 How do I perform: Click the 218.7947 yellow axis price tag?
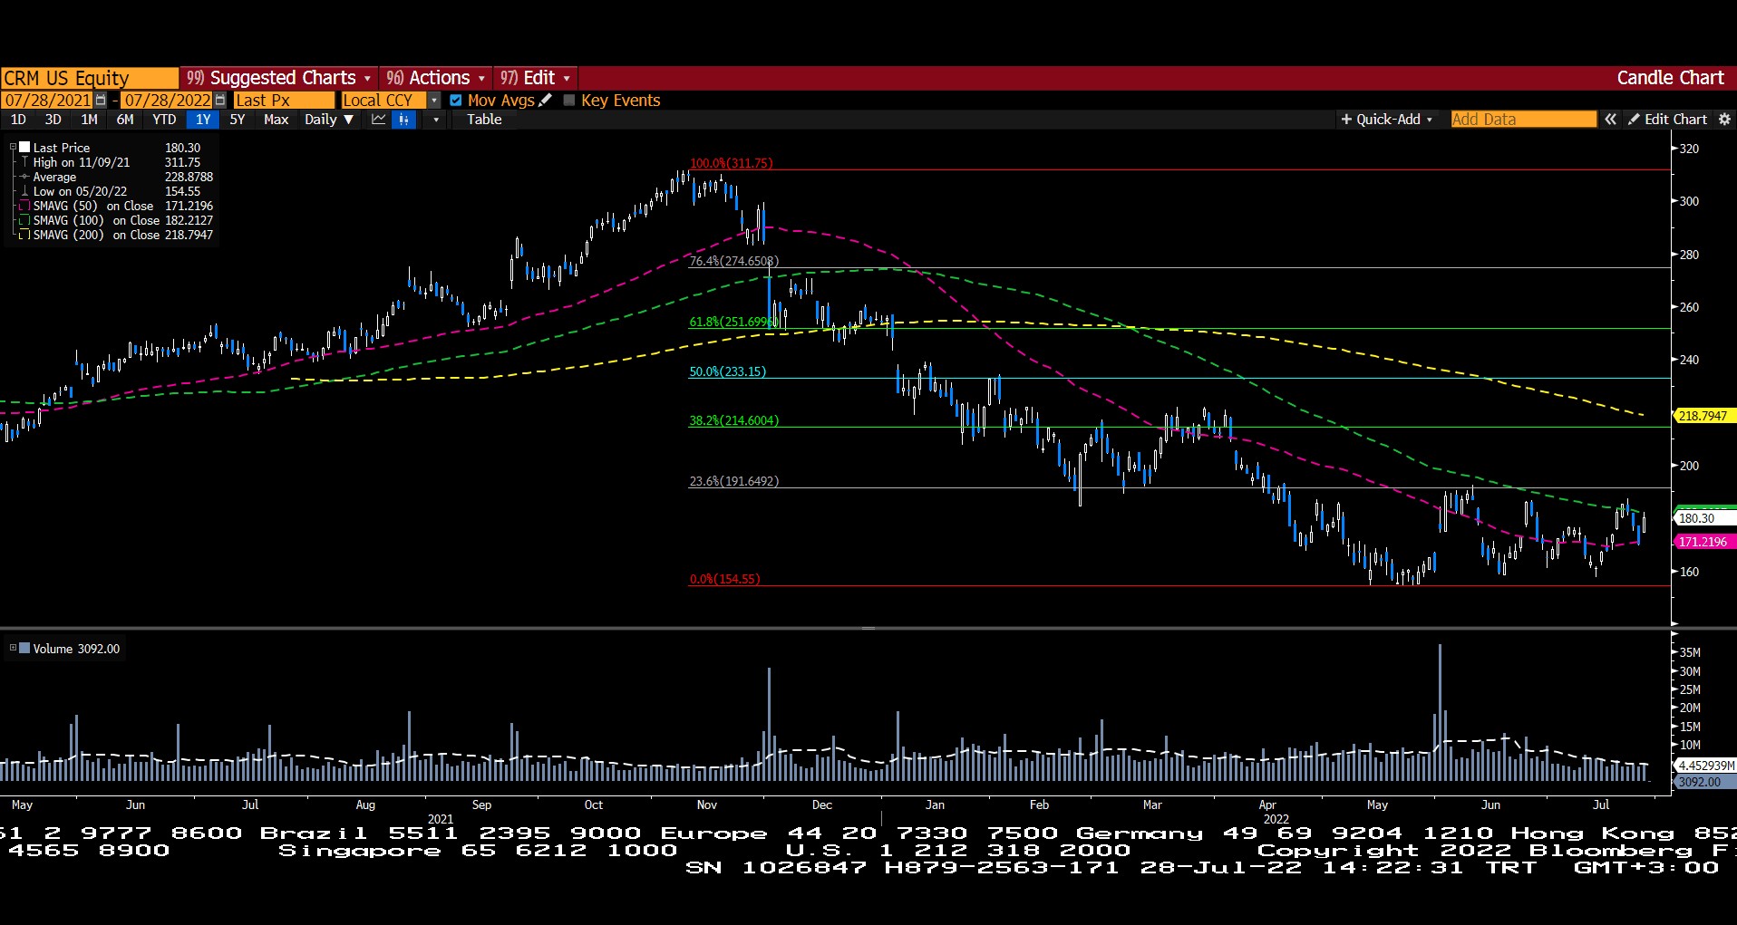point(1704,416)
